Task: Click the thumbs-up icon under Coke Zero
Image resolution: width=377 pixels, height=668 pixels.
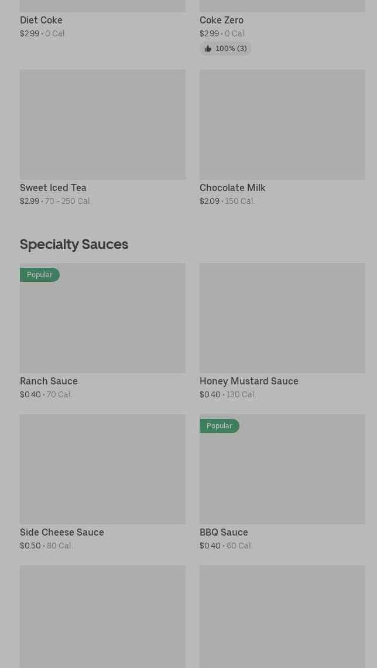Action: tap(208, 49)
